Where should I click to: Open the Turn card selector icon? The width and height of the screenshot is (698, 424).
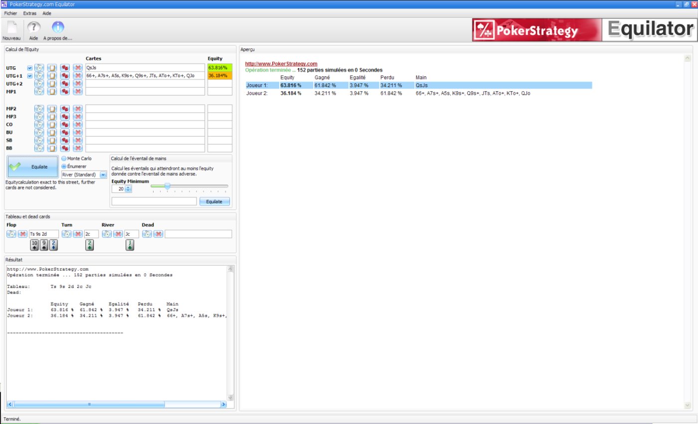66,234
